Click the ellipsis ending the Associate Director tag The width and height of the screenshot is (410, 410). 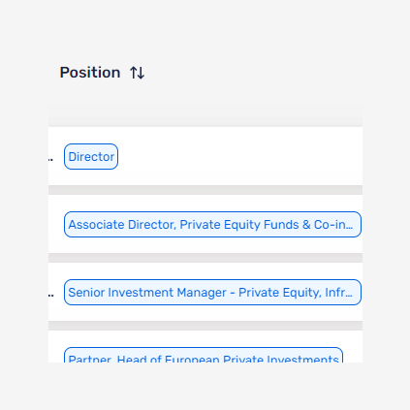(349, 225)
